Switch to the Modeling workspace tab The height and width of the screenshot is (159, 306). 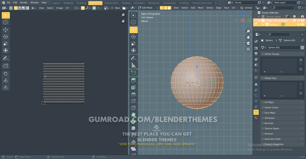pyautogui.click(x=68, y=3)
